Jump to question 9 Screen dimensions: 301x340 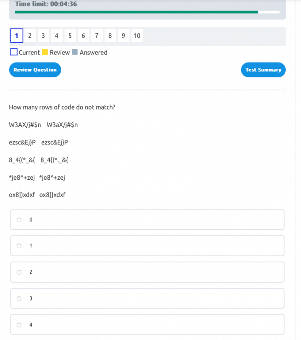123,36
